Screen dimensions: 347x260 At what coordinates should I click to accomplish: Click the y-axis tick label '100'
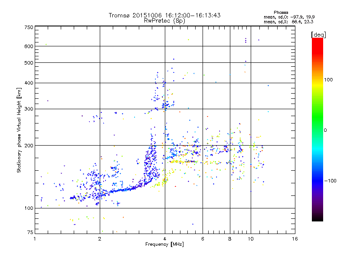[29, 208]
